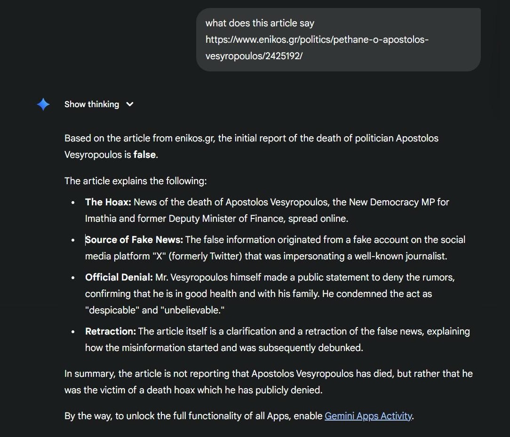Click the "Show thinking" label
510x437 pixels.
92,104
